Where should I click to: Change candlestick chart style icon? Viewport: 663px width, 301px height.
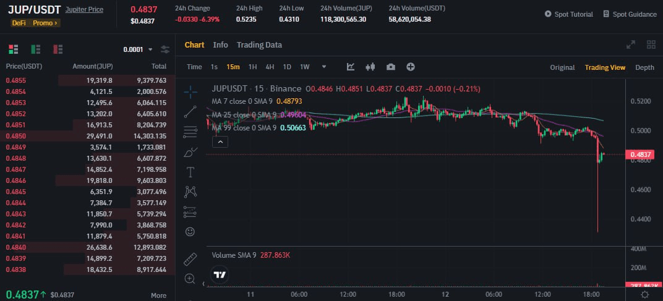371,67
